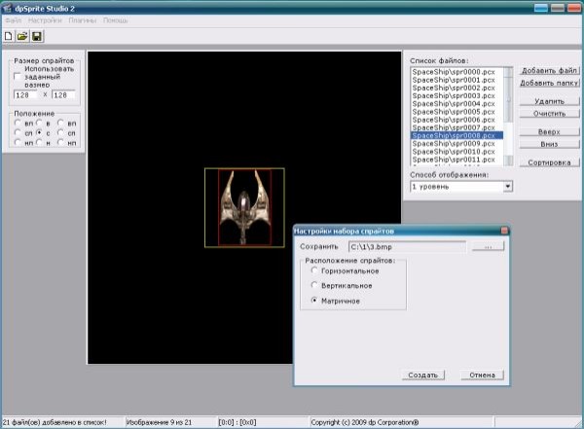Select the 'Горизонтальное' radio option
Screen dimensions: 584x429
pyautogui.click(x=313, y=270)
